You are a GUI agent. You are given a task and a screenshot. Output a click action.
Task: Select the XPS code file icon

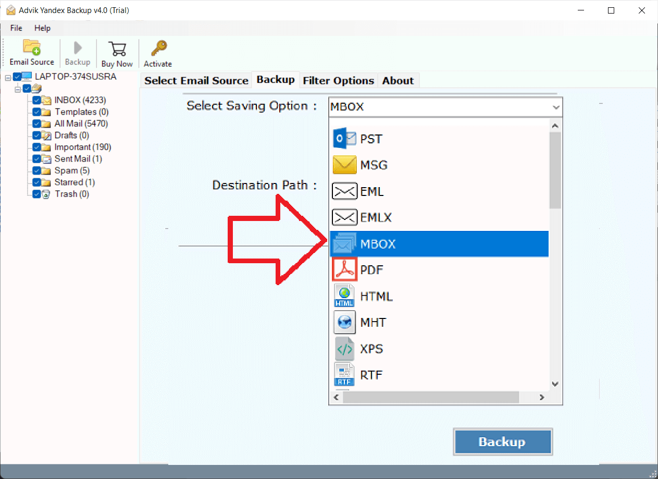(x=344, y=349)
